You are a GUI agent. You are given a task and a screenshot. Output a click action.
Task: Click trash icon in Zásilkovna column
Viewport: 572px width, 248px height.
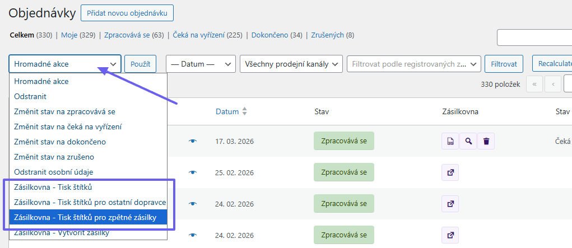coord(486,141)
